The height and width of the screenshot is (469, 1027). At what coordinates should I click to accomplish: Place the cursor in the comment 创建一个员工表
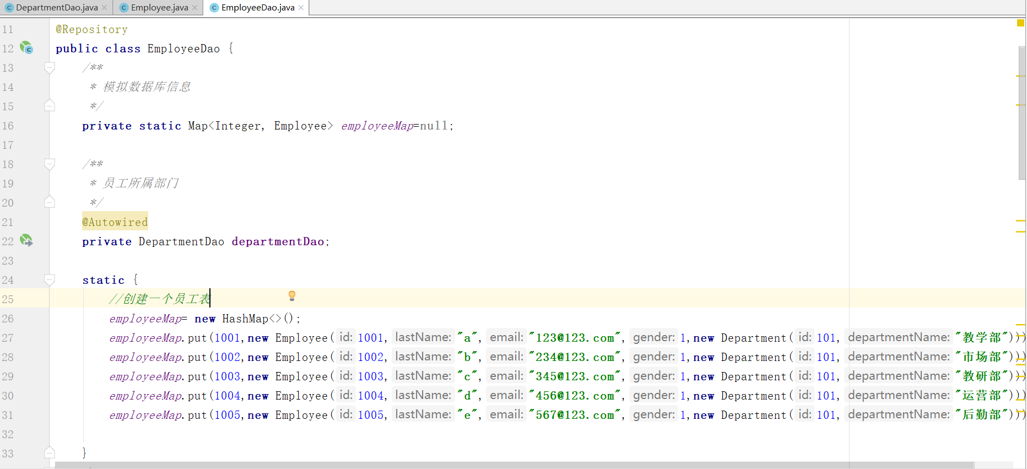166,299
